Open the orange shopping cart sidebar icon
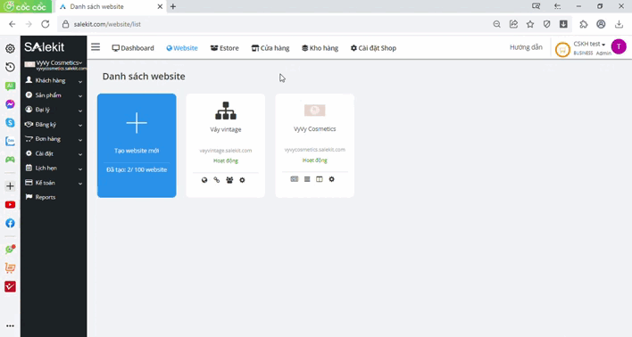The image size is (632, 337). pyautogui.click(x=10, y=267)
